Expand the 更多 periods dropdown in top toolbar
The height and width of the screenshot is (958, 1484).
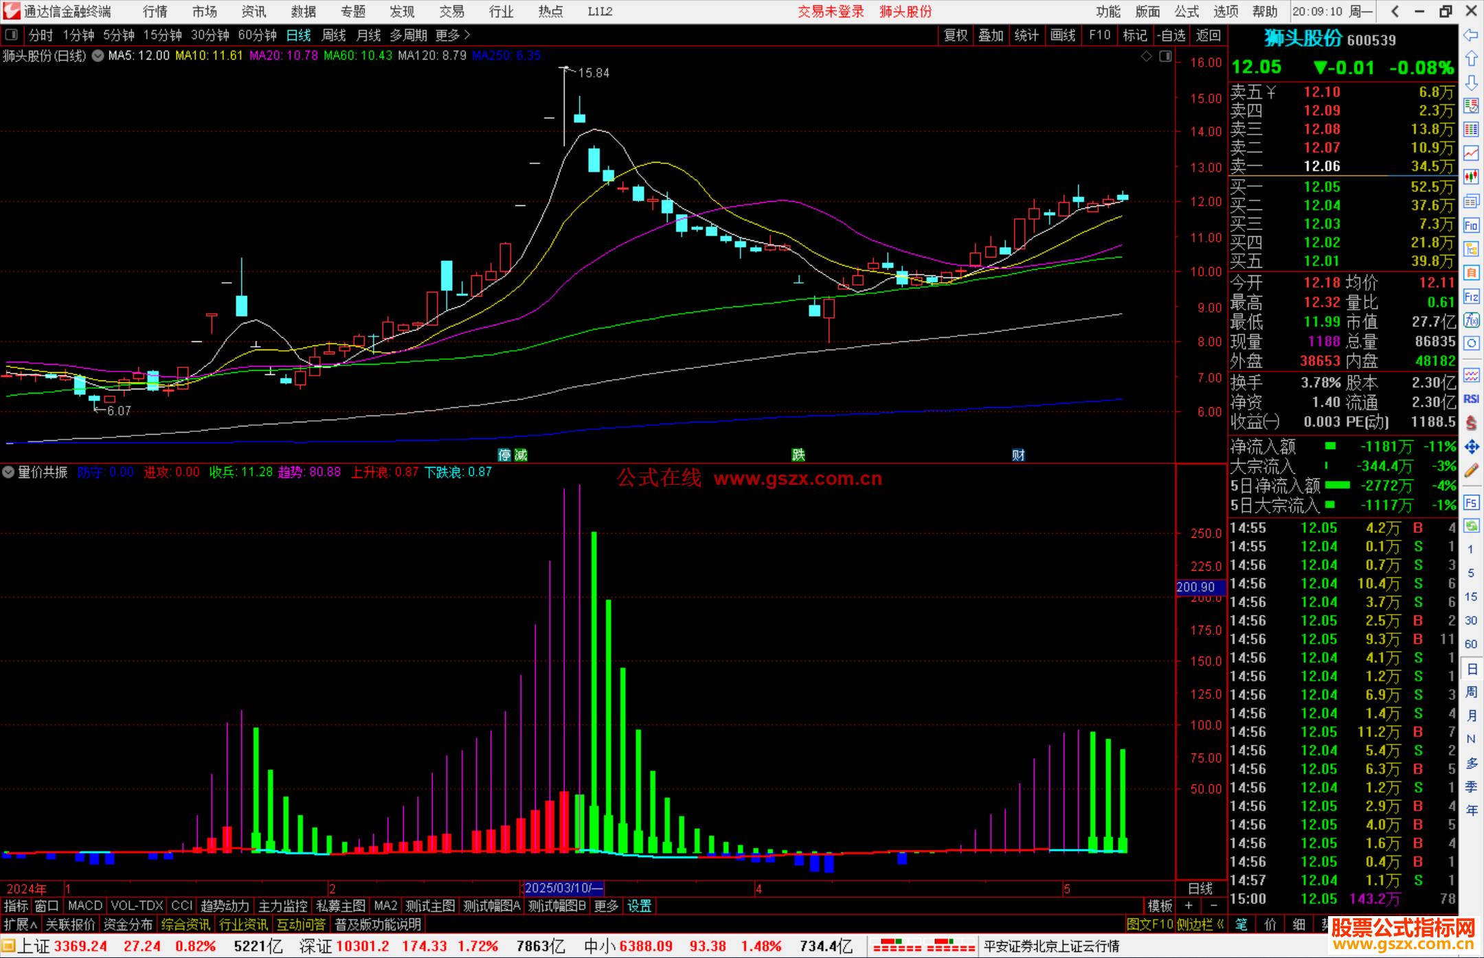[x=453, y=35]
